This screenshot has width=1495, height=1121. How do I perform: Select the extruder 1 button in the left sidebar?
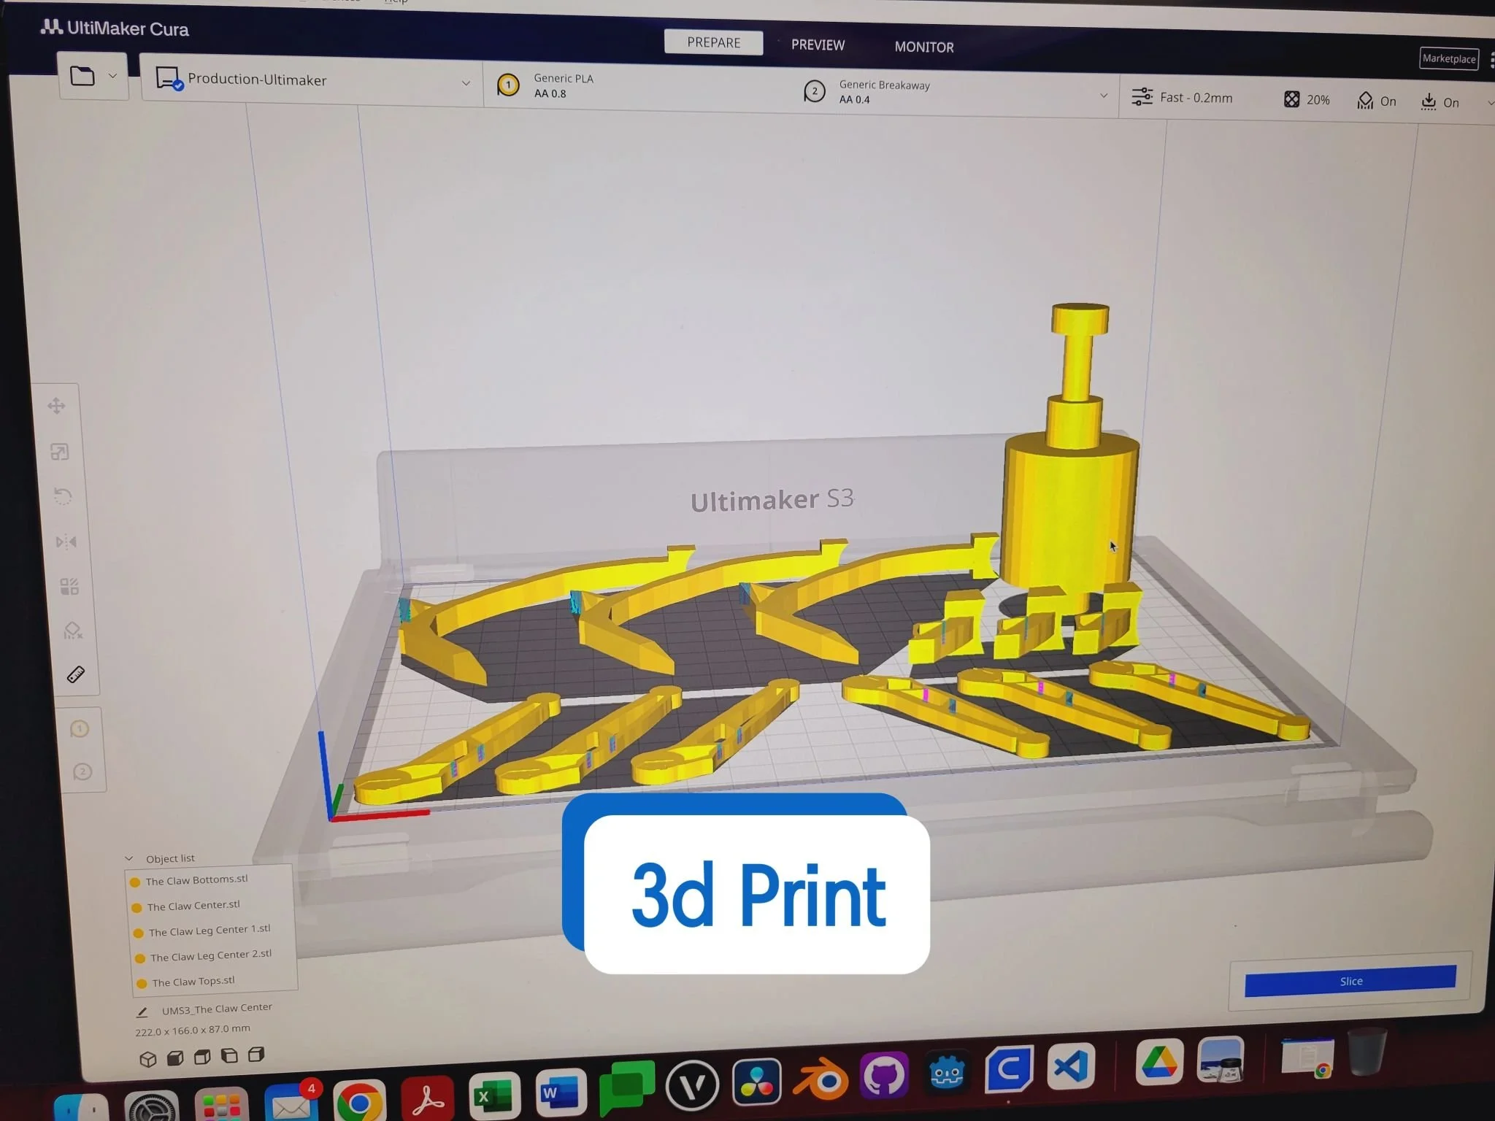[x=80, y=729]
